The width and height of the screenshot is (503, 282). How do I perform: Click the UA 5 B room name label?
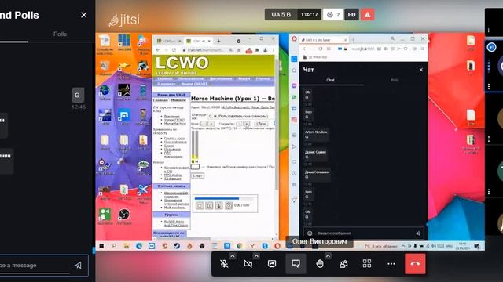tap(281, 15)
